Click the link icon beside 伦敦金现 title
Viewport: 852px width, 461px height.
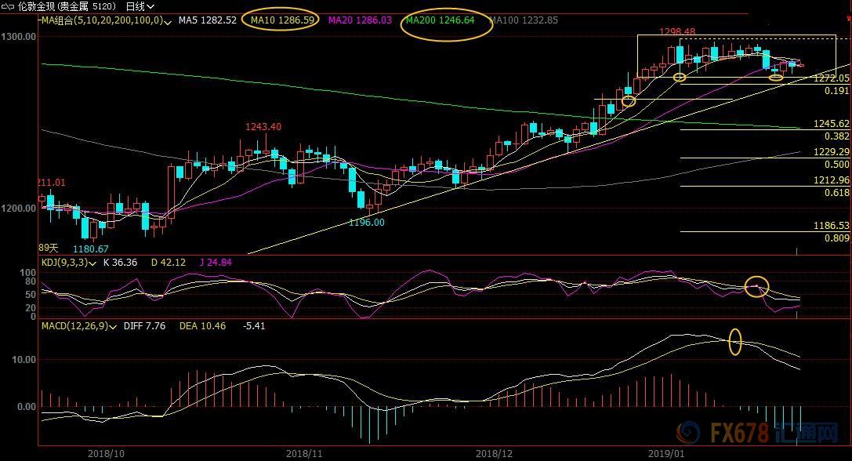[8, 7]
